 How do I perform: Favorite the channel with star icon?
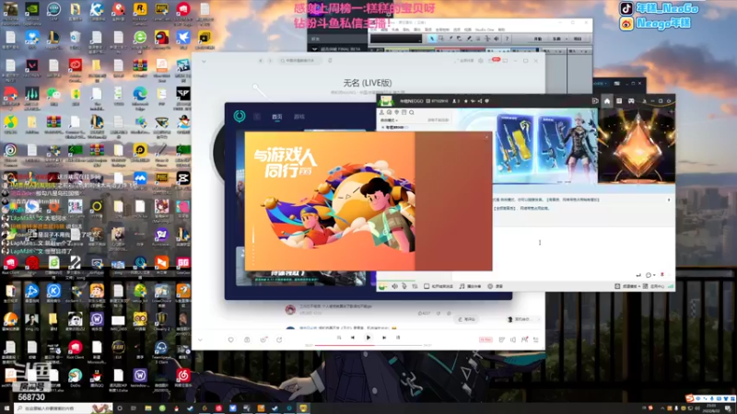(x=466, y=101)
